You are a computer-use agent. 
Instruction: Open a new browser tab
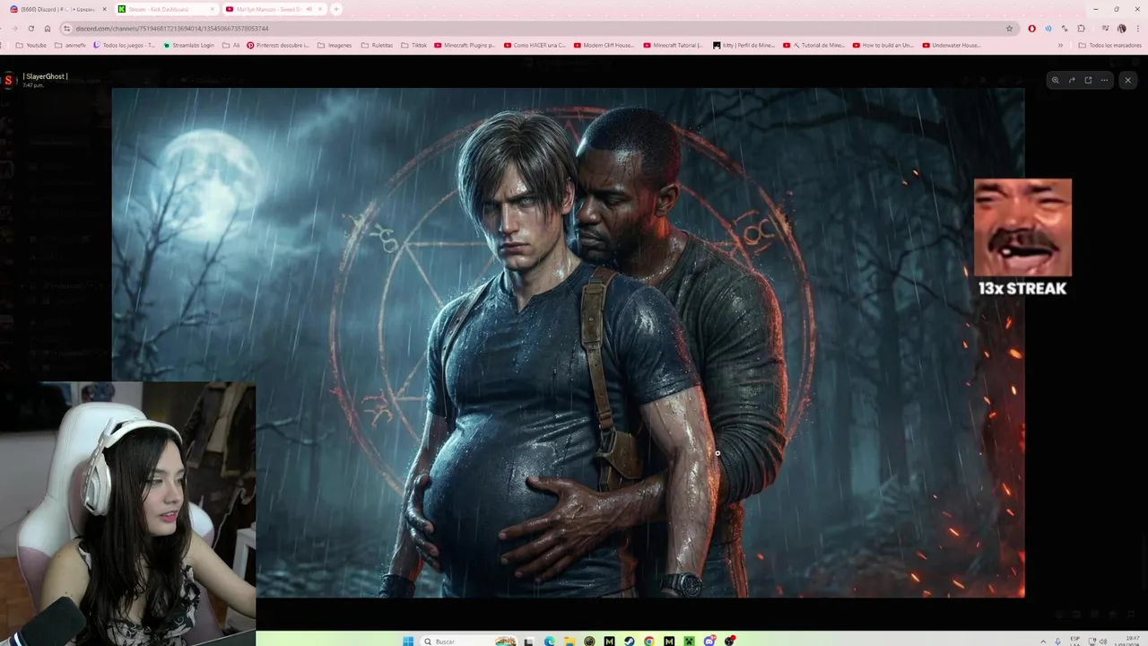[336, 9]
